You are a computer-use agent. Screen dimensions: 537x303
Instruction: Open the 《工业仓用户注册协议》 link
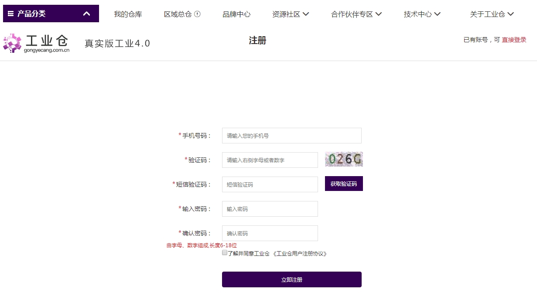click(x=299, y=253)
